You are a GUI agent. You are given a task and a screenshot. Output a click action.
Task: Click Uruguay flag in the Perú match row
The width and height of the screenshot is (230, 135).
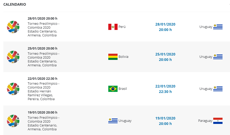point(218,27)
